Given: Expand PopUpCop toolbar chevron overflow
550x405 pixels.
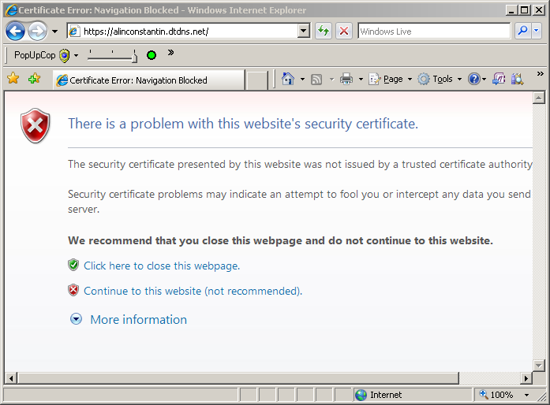Looking at the screenshot, I should [x=170, y=53].
